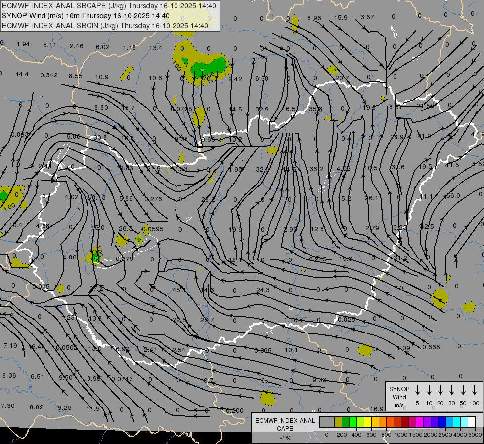Viewport: 484px width, 444px height.
Task: Click the CAPE label in color legend
Action: point(285,429)
